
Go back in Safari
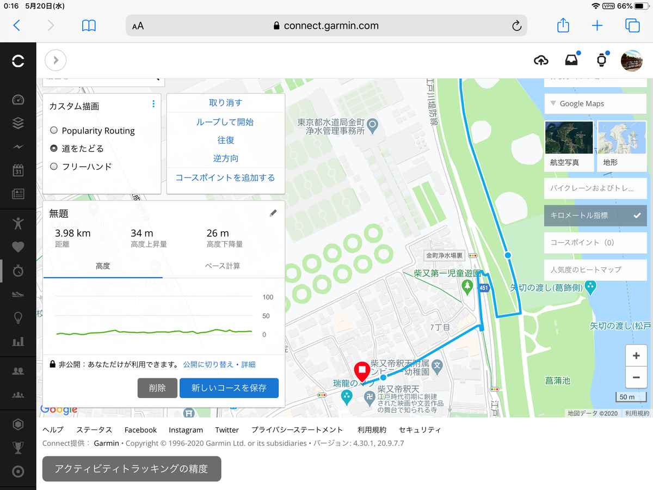click(17, 25)
